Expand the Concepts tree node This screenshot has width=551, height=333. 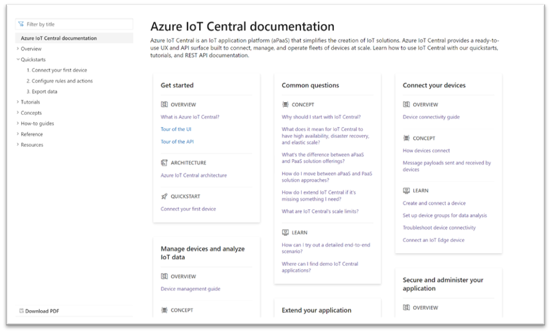[x=18, y=113]
